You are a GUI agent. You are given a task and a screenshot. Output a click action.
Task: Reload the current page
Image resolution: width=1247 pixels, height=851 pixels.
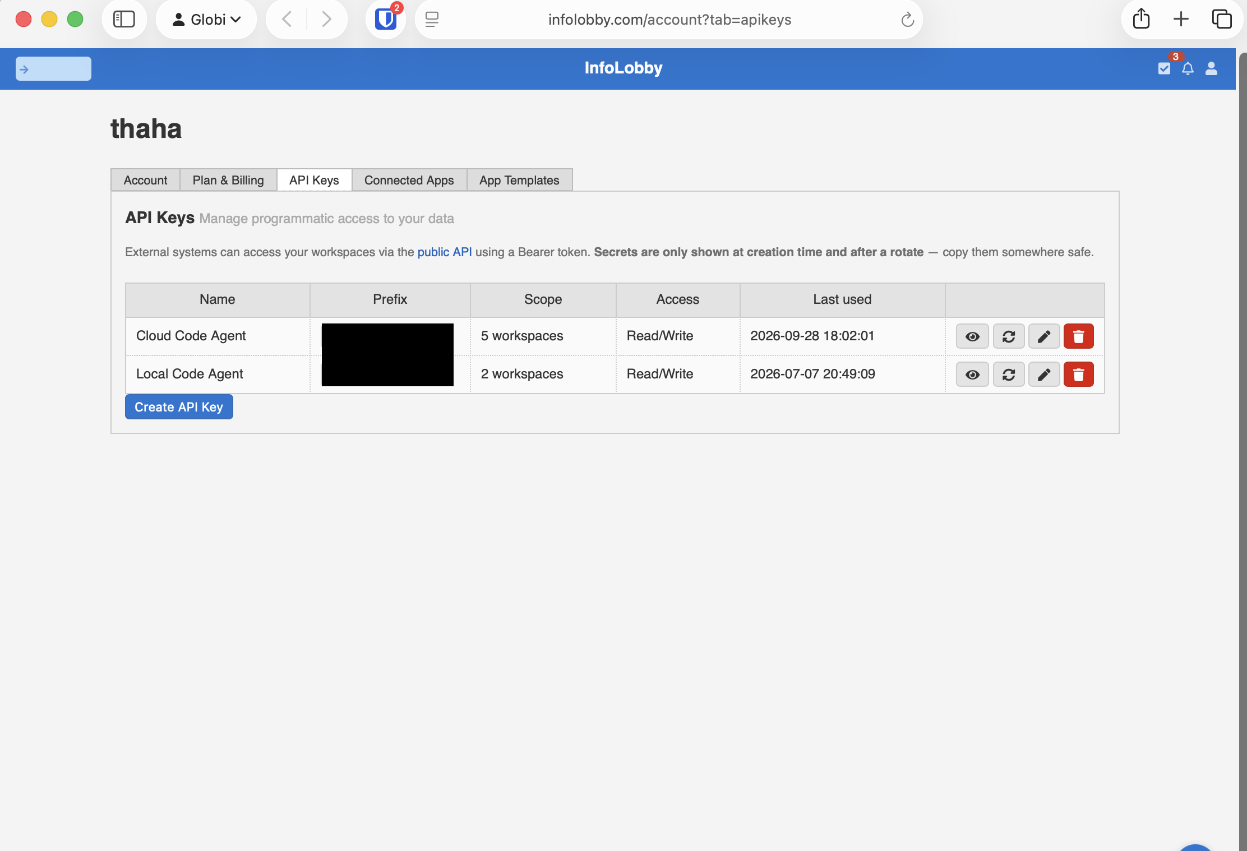coord(907,20)
